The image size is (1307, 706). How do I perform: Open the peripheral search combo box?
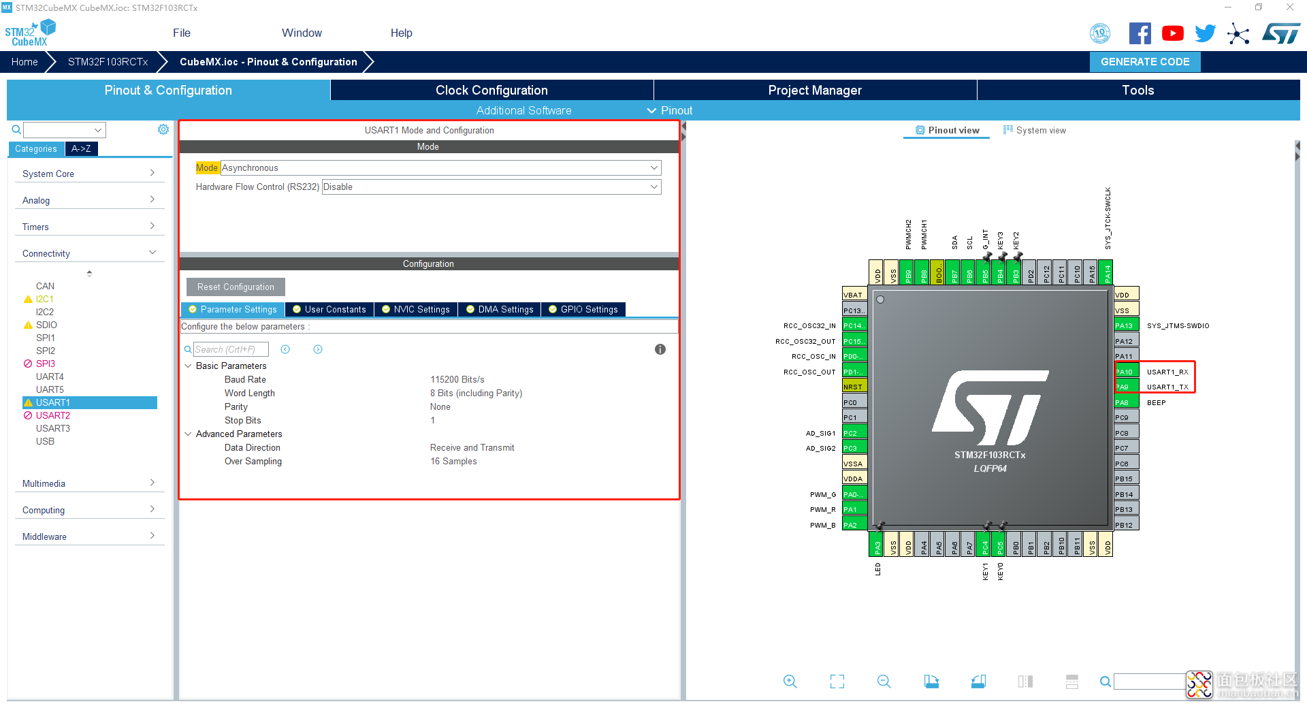(65, 129)
